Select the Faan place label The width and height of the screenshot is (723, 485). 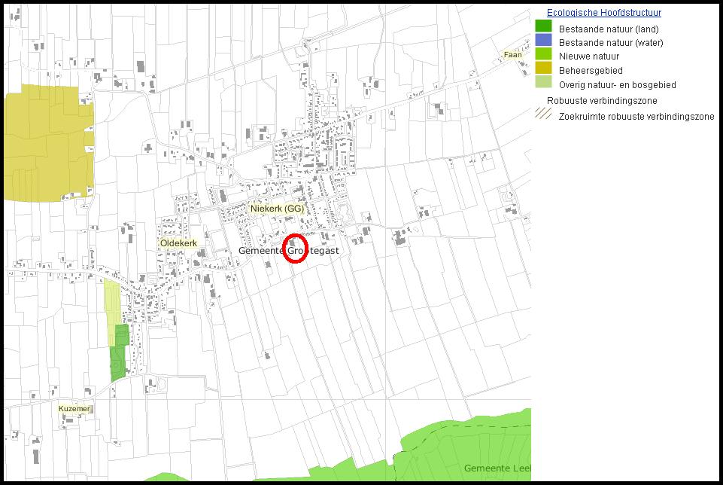[x=512, y=55]
